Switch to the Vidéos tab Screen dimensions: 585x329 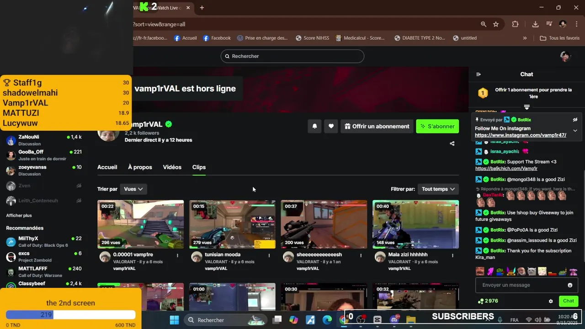click(172, 167)
